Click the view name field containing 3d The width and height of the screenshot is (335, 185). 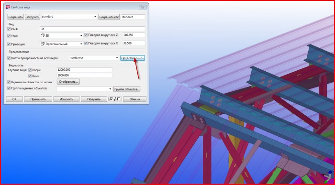tap(92, 29)
